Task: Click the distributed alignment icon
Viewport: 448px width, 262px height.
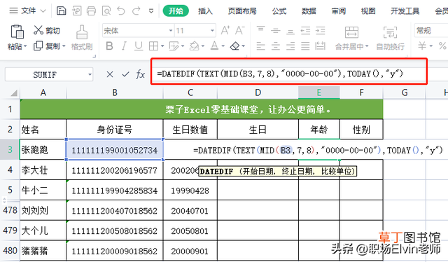Action: (x=321, y=46)
